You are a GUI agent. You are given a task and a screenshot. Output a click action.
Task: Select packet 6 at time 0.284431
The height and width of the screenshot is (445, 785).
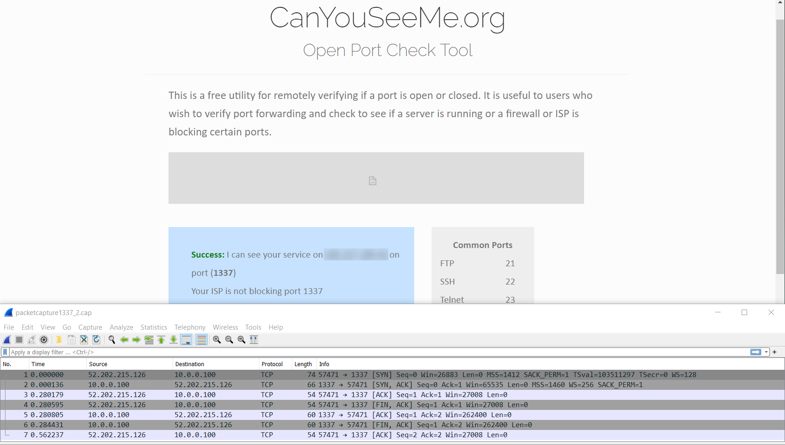(x=392, y=425)
